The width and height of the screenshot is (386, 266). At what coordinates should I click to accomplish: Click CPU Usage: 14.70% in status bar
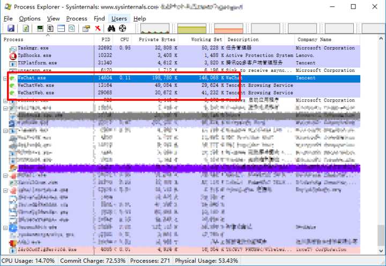28,261
